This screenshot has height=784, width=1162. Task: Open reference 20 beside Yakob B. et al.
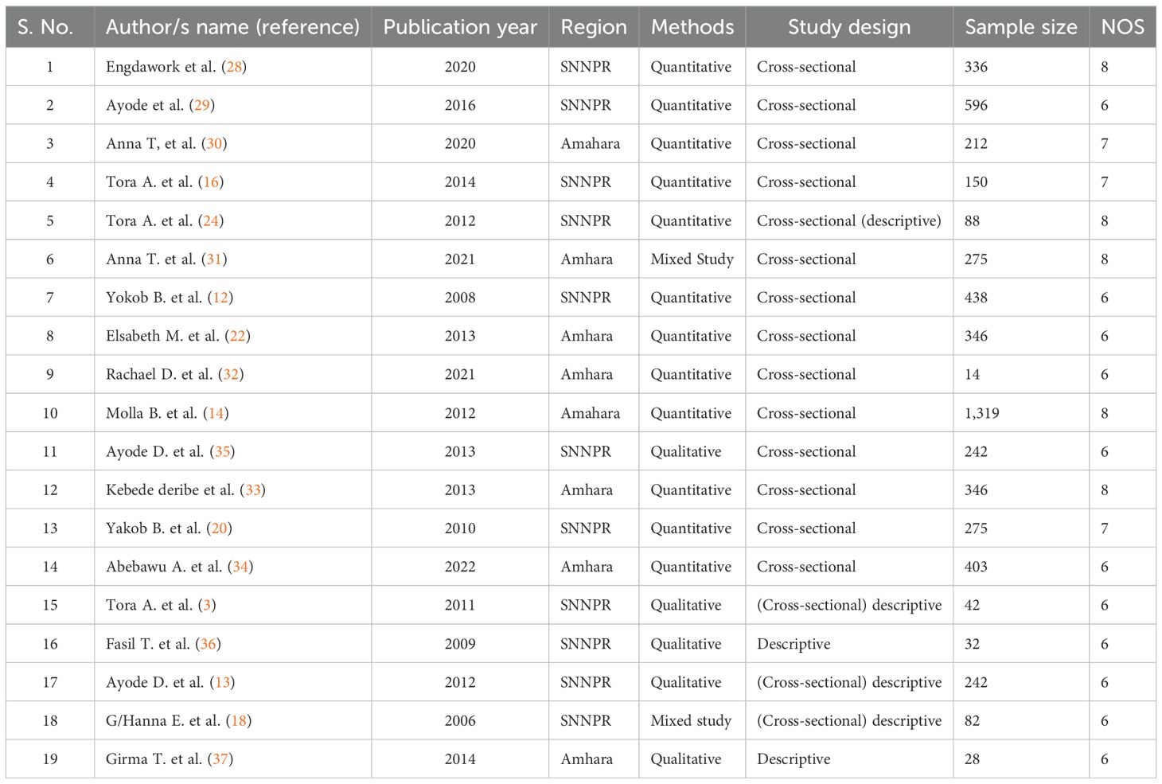pyautogui.click(x=219, y=528)
